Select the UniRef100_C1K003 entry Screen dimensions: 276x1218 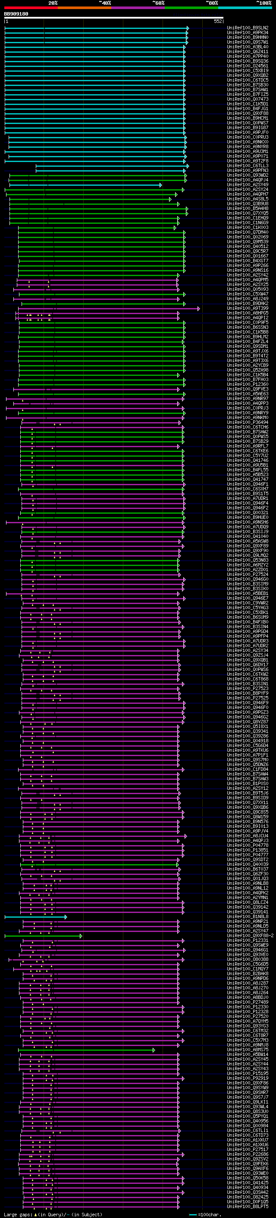(x=248, y=227)
